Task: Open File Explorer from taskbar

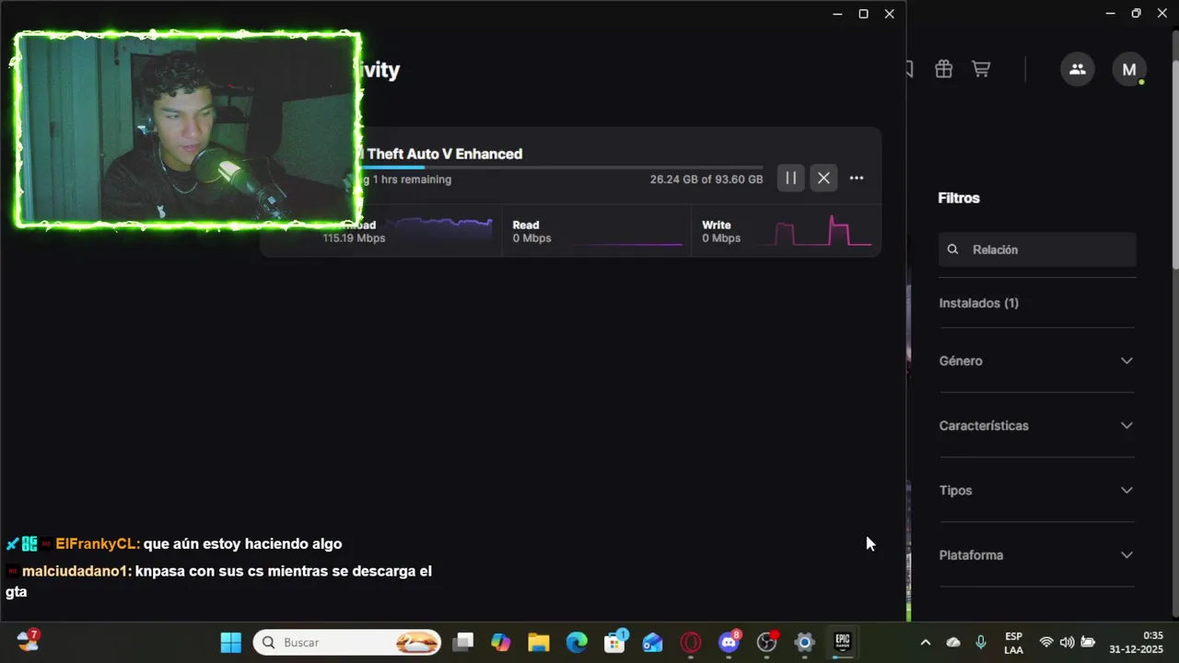Action: tap(539, 642)
